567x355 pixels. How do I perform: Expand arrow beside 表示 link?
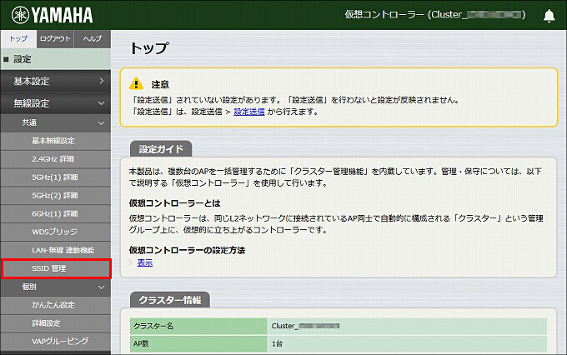click(131, 262)
